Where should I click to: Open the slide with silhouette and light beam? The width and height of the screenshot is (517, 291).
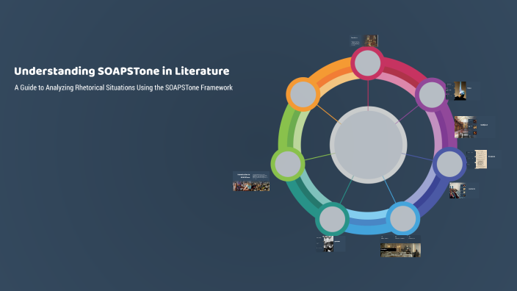coord(462,91)
